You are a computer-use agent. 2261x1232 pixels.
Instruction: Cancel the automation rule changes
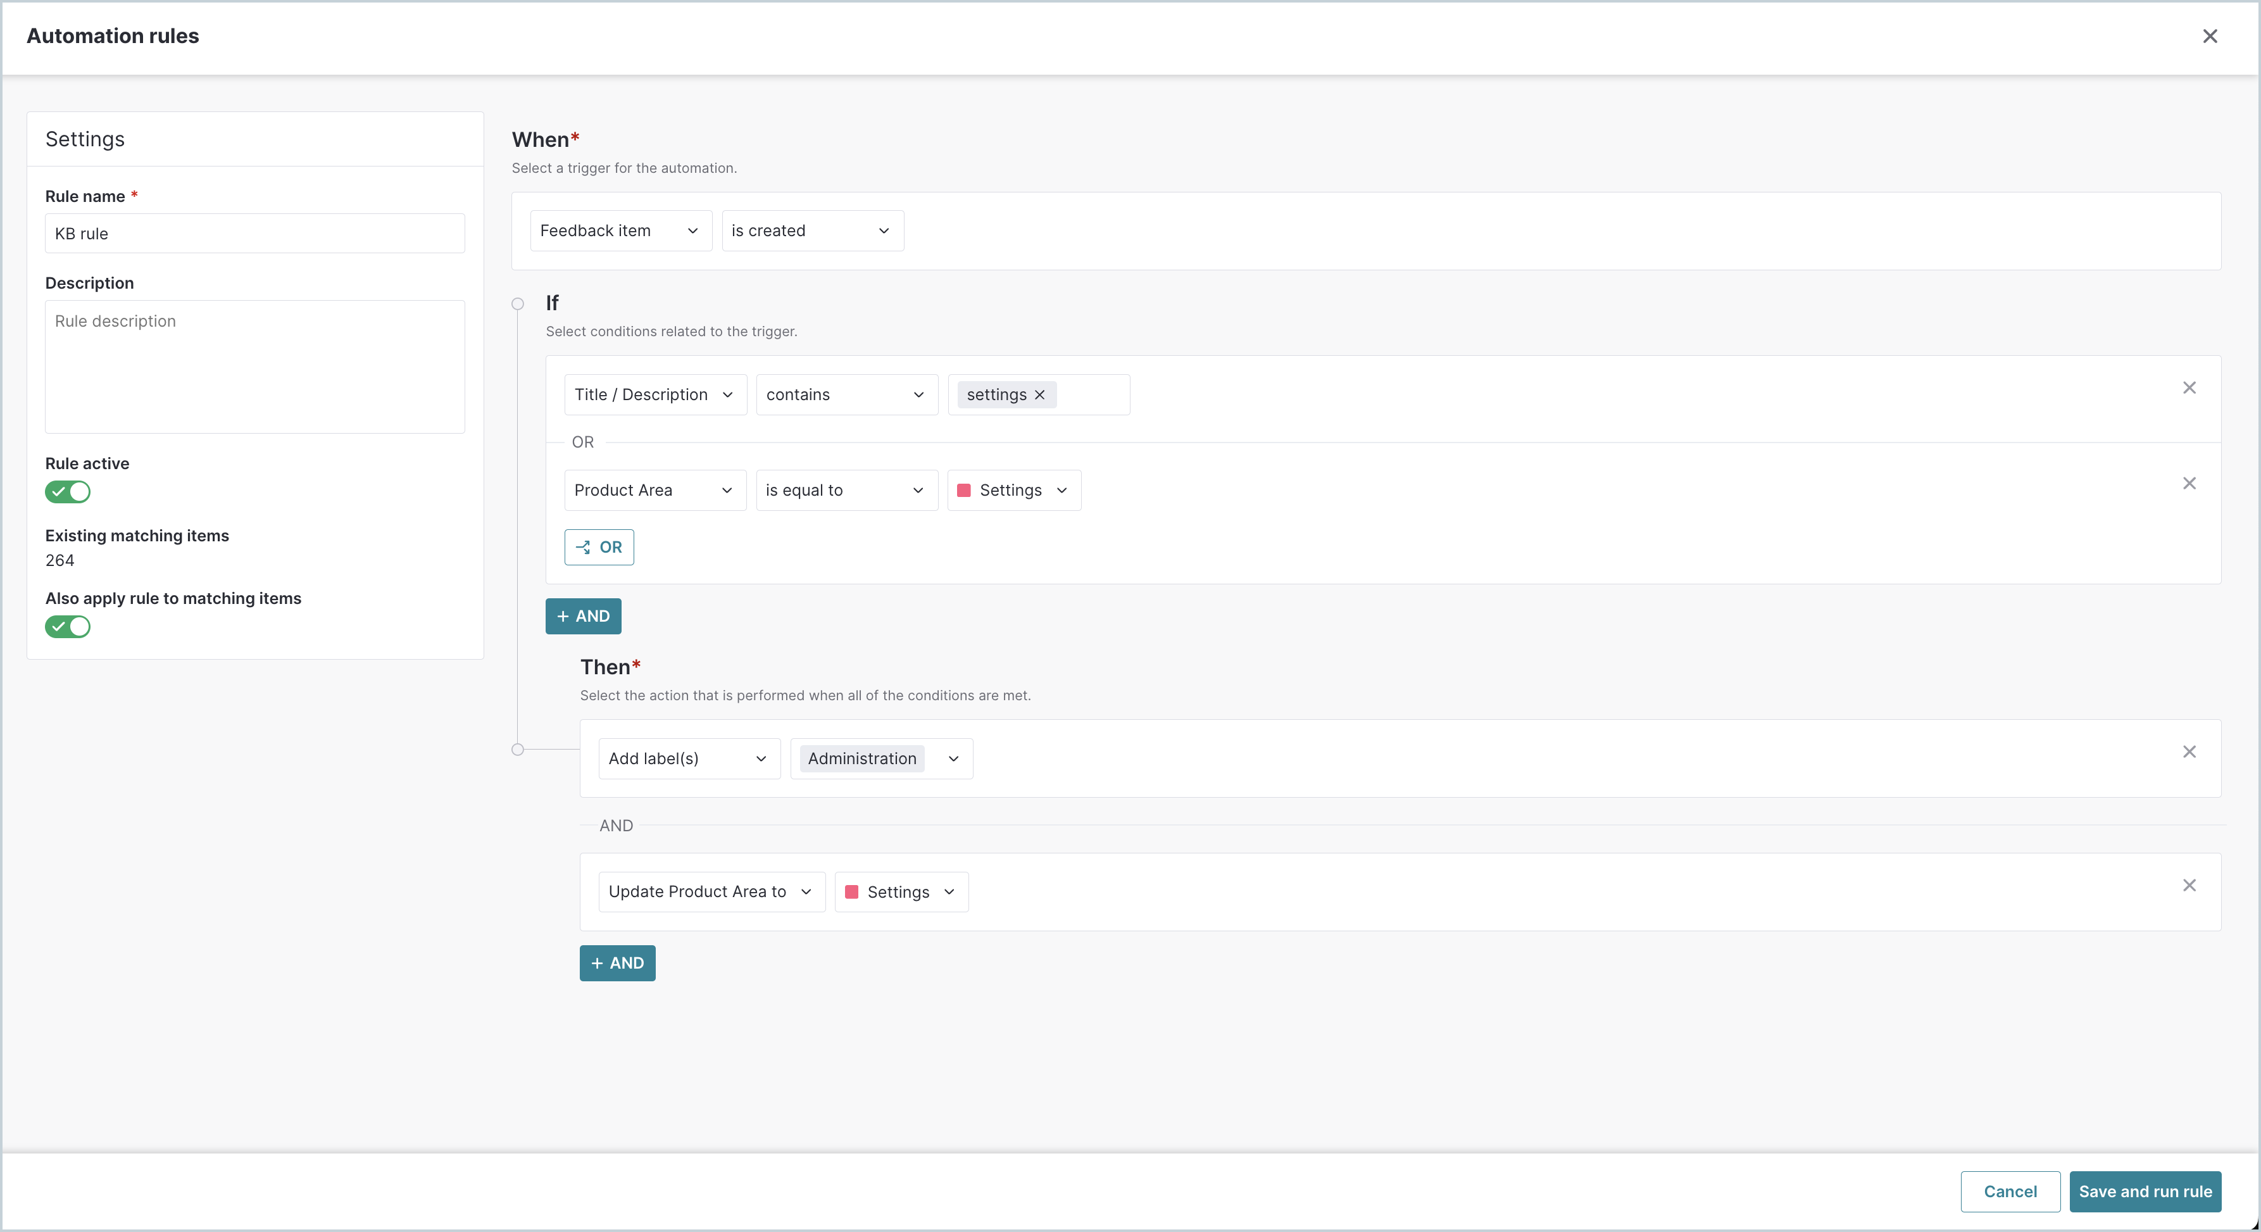point(2010,1191)
